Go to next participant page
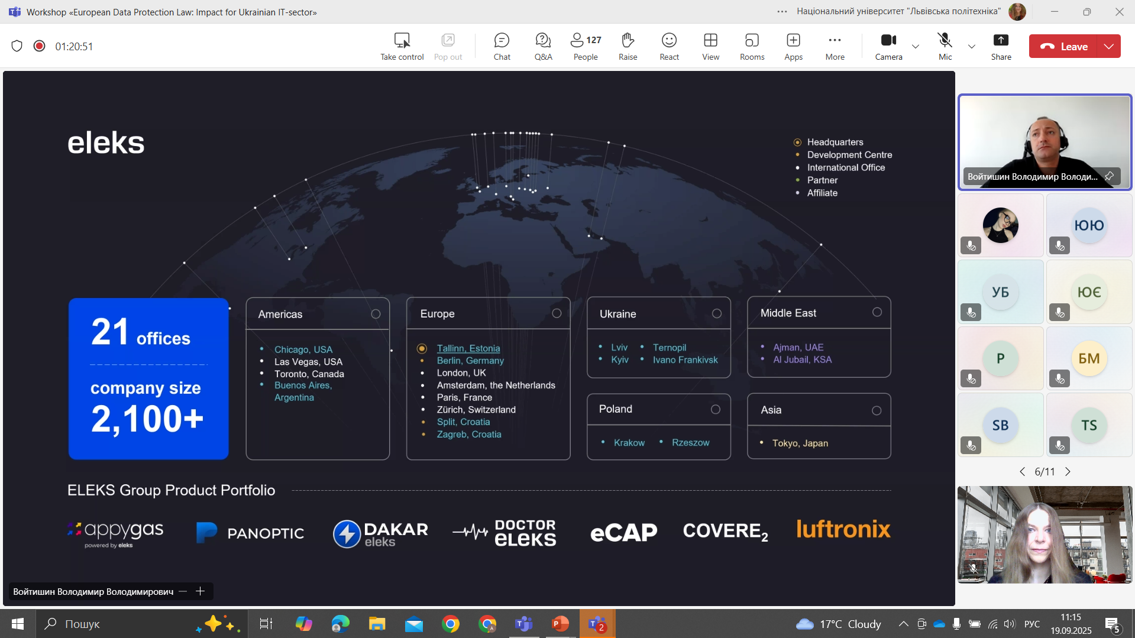 1068,471
